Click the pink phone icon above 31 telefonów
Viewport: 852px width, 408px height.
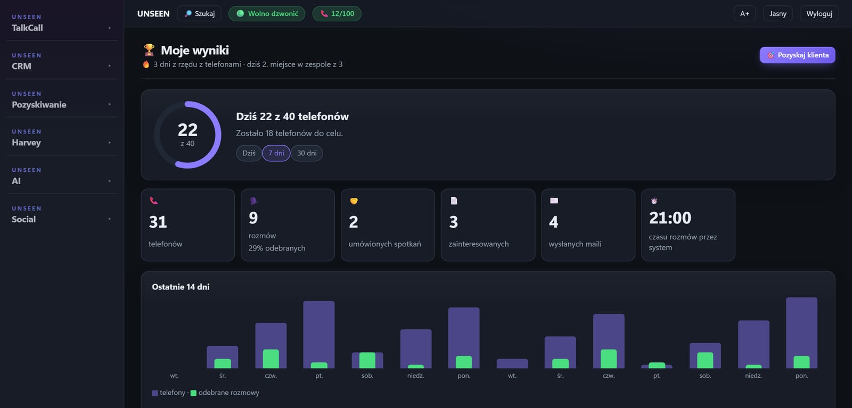(153, 201)
